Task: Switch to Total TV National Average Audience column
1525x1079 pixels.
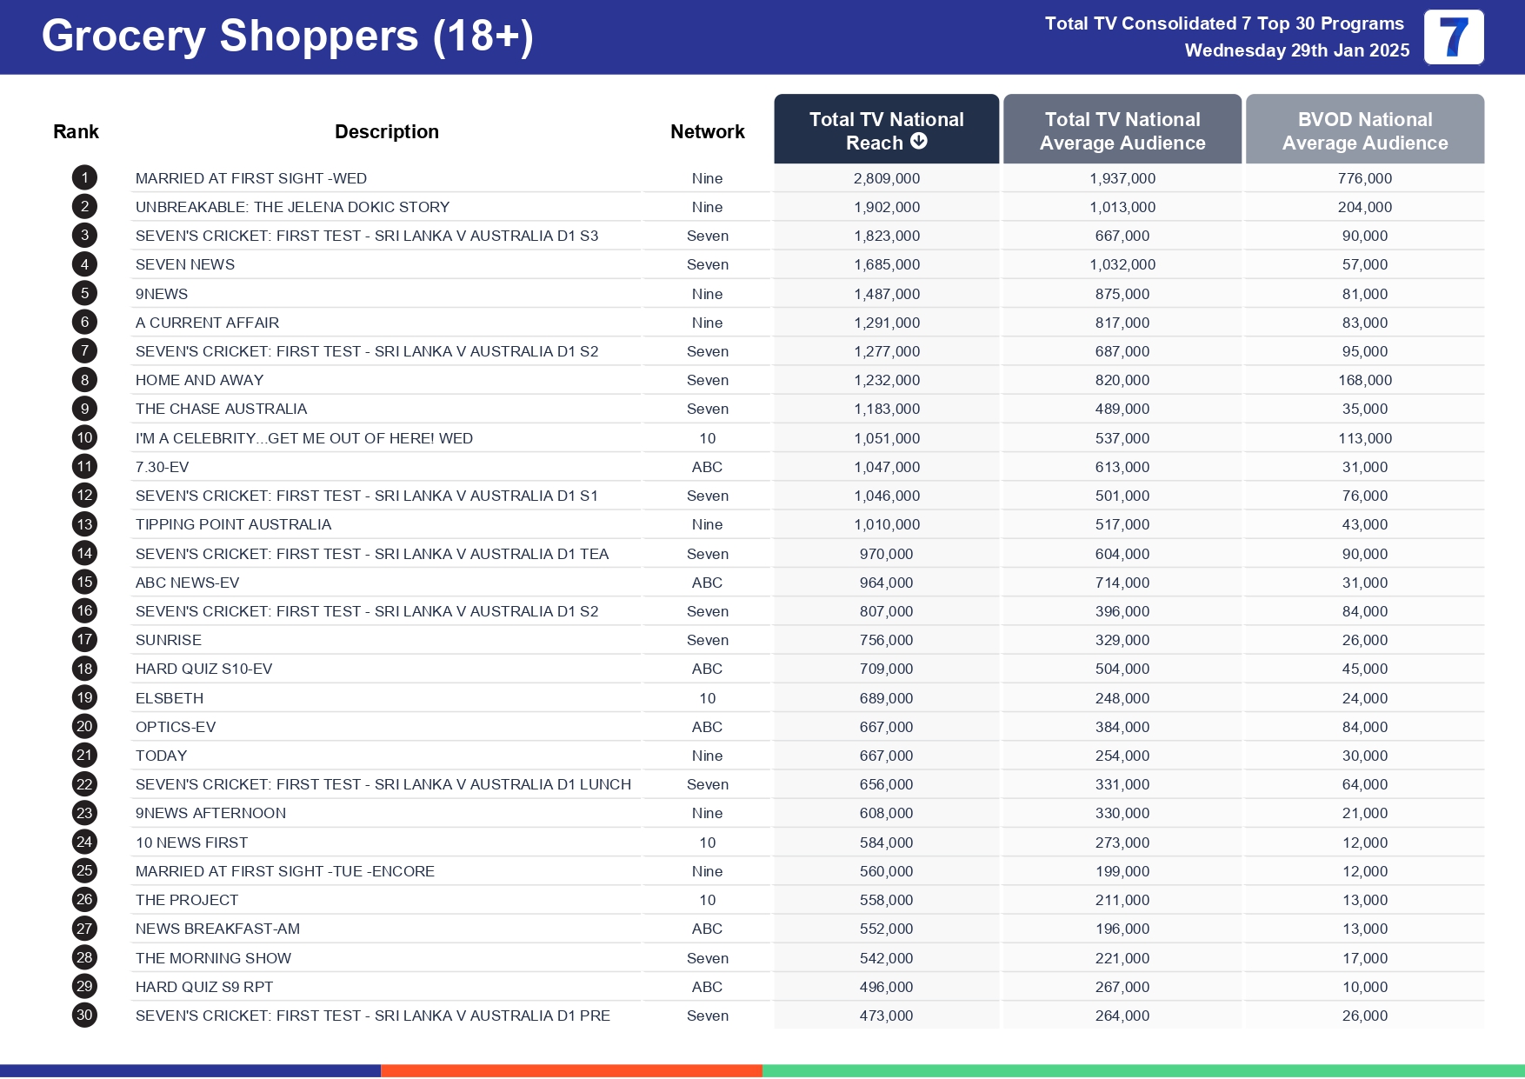Action: tap(1122, 130)
